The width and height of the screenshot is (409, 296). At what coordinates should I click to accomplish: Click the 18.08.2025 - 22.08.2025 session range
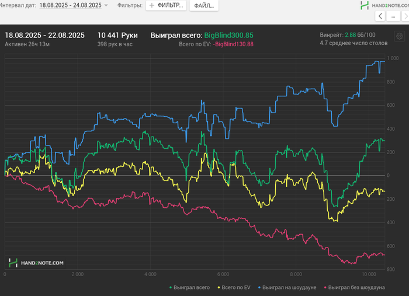click(44, 36)
